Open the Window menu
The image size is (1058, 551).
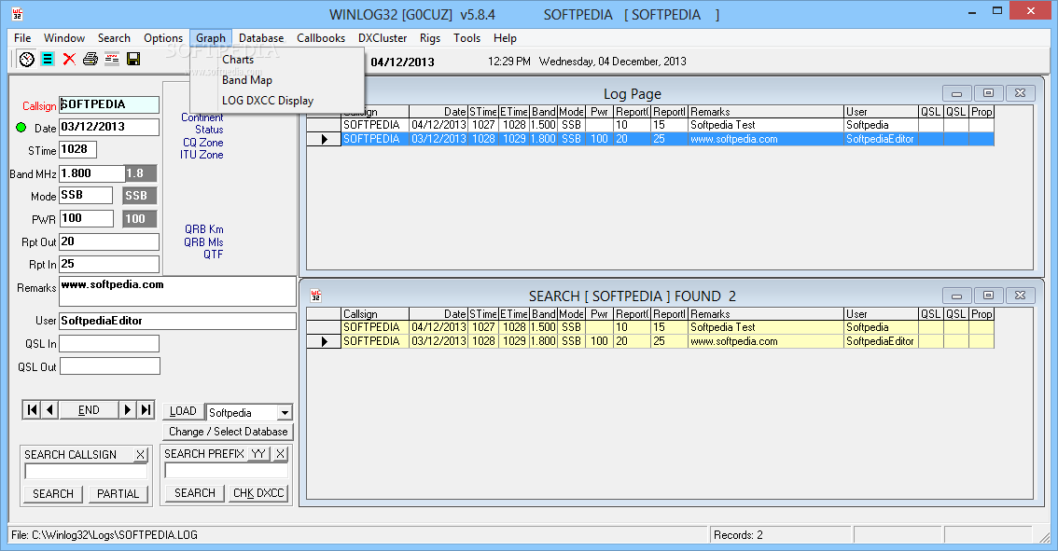tap(64, 38)
